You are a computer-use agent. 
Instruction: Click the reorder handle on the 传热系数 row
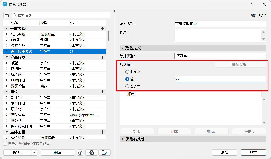click(x=7, y=46)
